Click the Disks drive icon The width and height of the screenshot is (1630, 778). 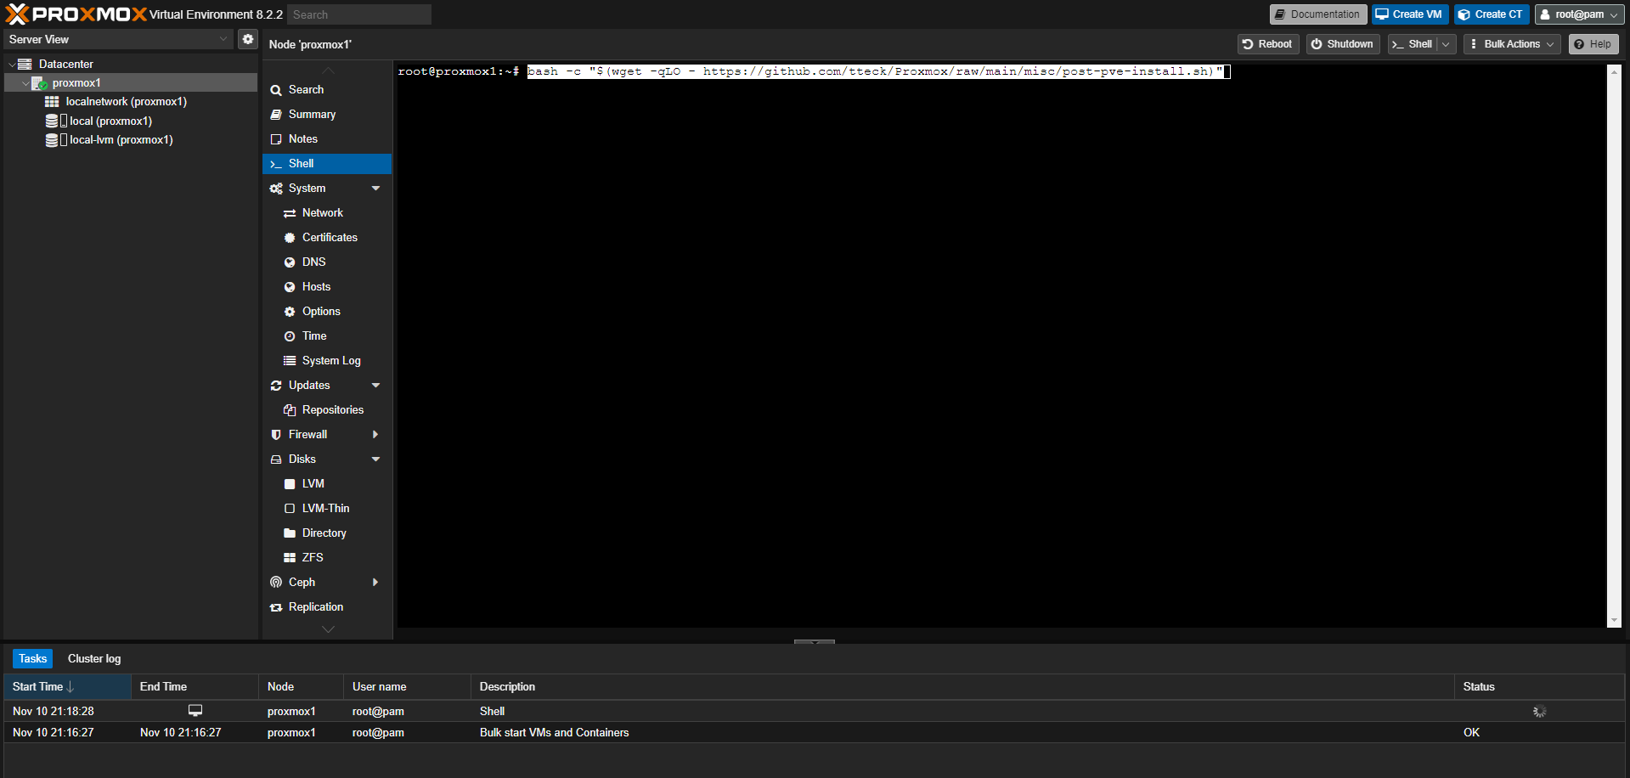click(x=276, y=459)
